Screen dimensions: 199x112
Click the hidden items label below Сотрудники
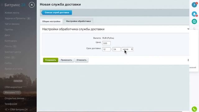pyautogui.click(x=18, y=81)
